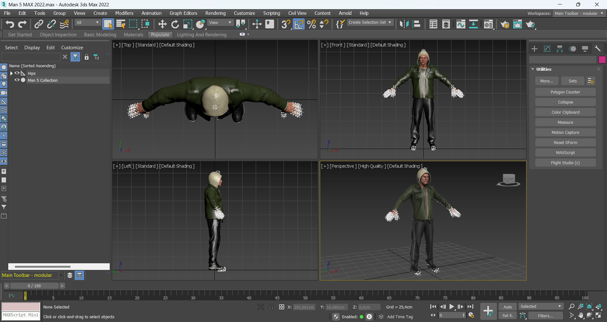Image resolution: width=607 pixels, height=322 pixels.
Task: Select the Pan View hand icon
Action: 581,315
